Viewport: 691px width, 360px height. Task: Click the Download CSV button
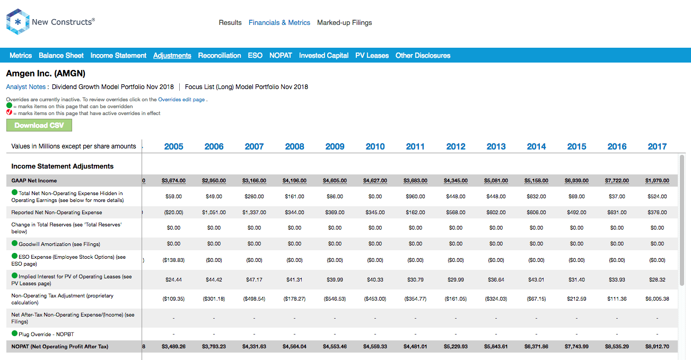click(39, 125)
